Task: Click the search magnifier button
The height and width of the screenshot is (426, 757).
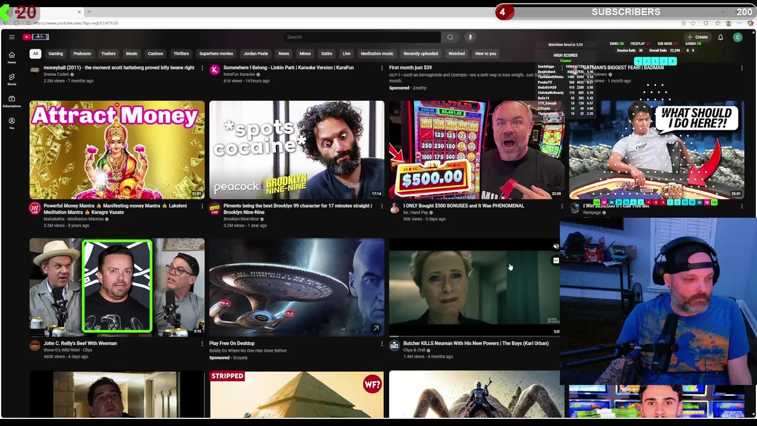Action: (x=450, y=37)
